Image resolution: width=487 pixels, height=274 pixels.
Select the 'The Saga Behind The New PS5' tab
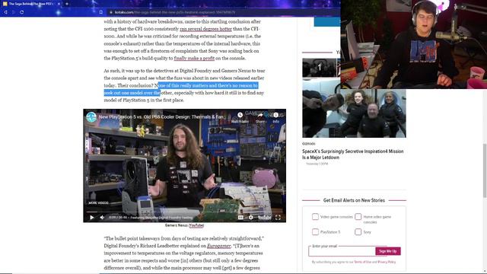coord(31,4)
